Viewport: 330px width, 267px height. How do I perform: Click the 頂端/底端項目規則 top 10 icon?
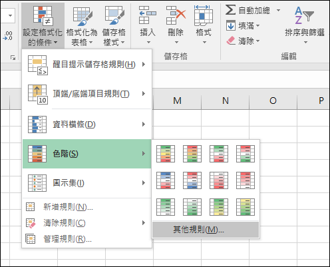pos(37,95)
